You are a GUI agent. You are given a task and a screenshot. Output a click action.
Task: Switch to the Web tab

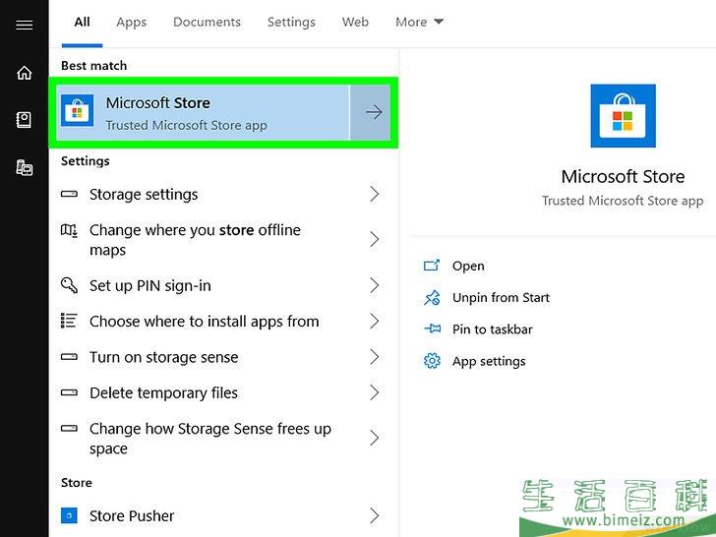point(355,22)
